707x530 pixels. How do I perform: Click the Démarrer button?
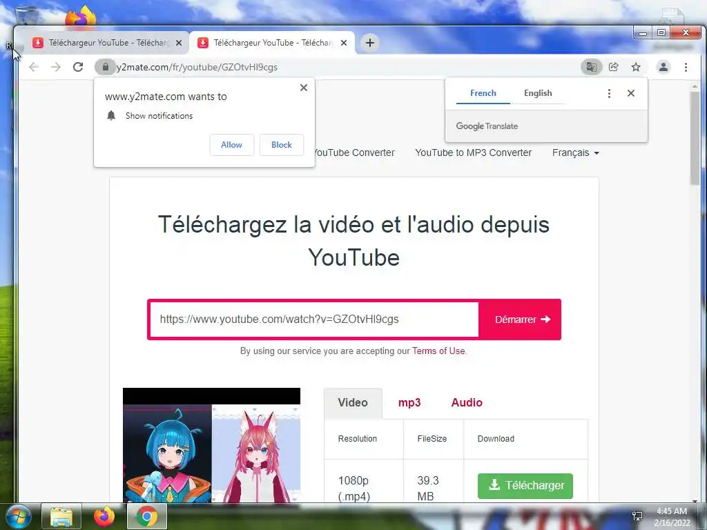(520, 319)
